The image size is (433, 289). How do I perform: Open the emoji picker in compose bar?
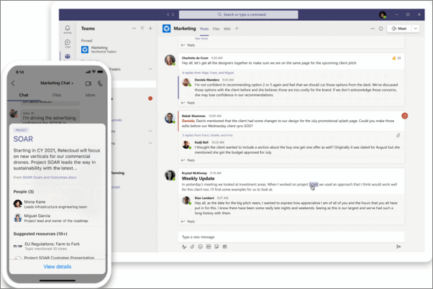tap(200, 247)
